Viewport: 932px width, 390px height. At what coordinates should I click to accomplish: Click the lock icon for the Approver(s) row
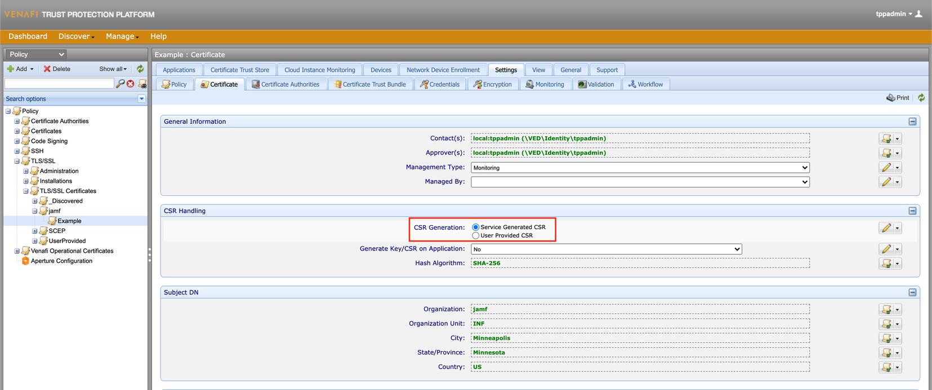(886, 153)
